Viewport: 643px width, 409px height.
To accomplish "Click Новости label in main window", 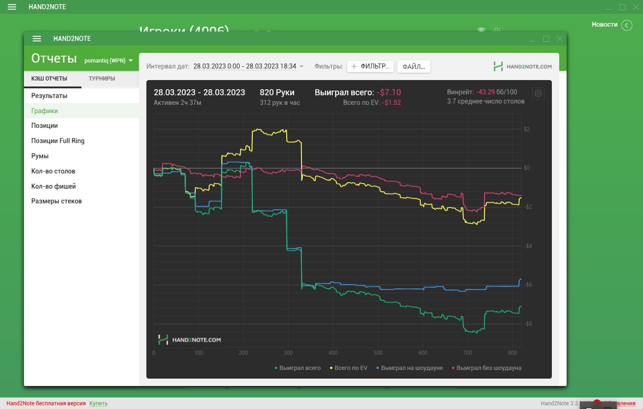I will [604, 24].
